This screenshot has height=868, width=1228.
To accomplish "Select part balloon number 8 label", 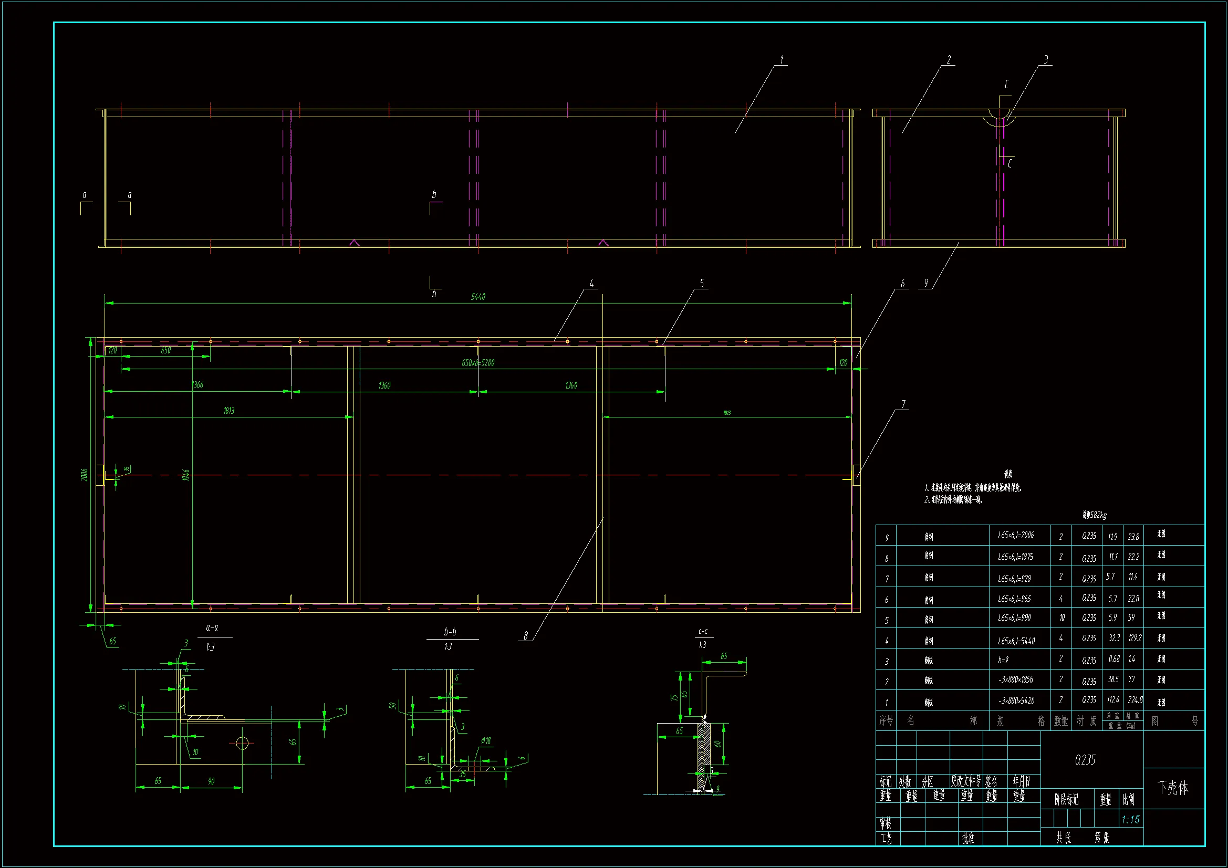I will pyautogui.click(x=526, y=635).
